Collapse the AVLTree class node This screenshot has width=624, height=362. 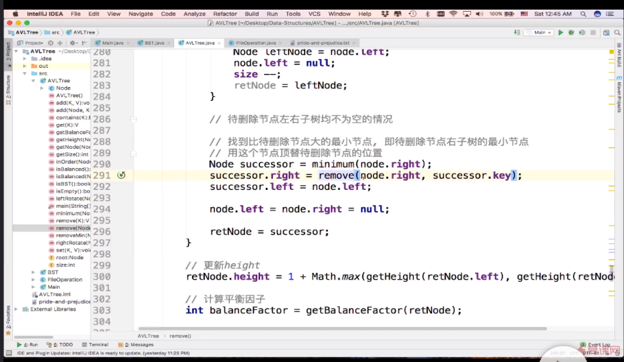coord(34,81)
